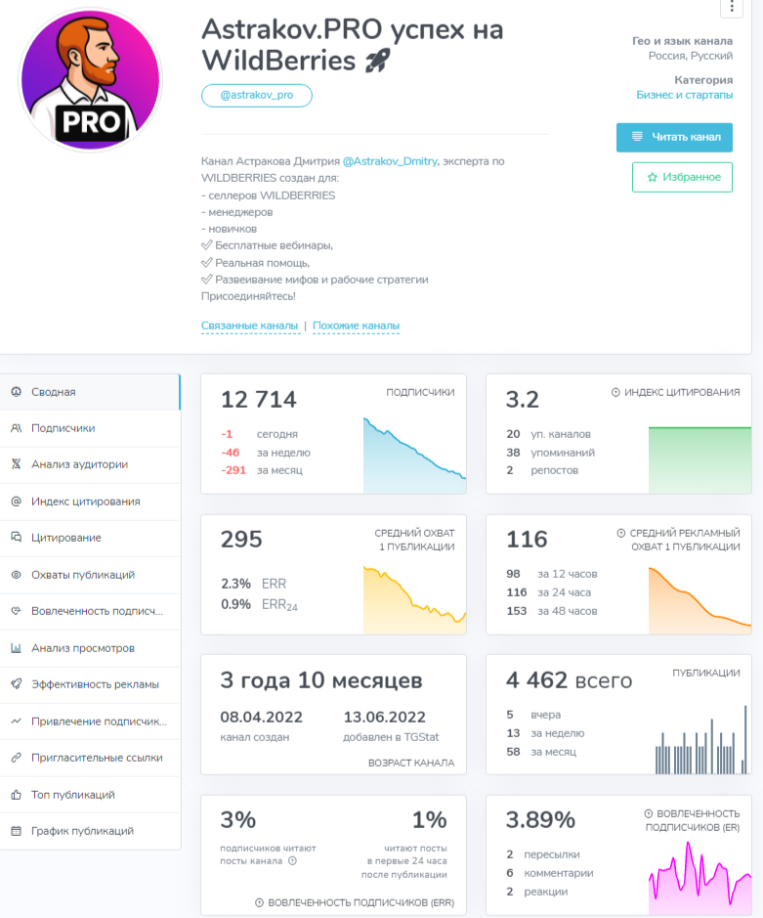Click the @ icon beside Индекс цитирования
The image size is (763, 918).
pos(17,502)
